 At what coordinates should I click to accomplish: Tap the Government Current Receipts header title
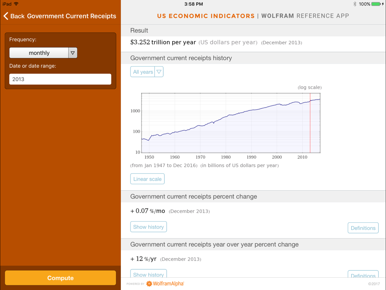[x=71, y=16]
